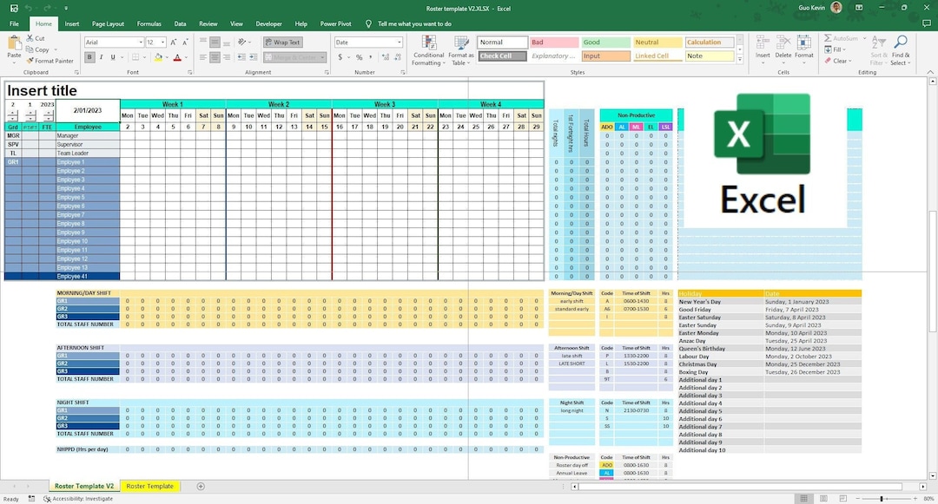The width and height of the screenshot is (938, 504).
Task: Open the Insert ribbon tab
Action: tap(72, 24)
